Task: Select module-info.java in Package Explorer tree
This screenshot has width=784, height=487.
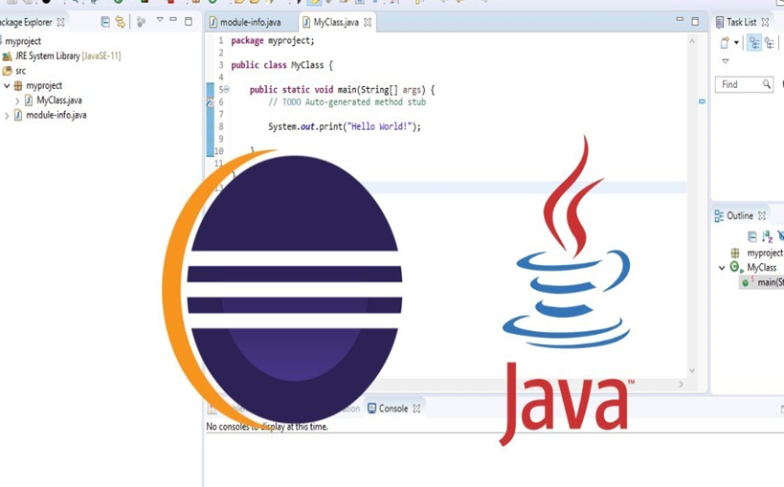Action: coord(56,115)
